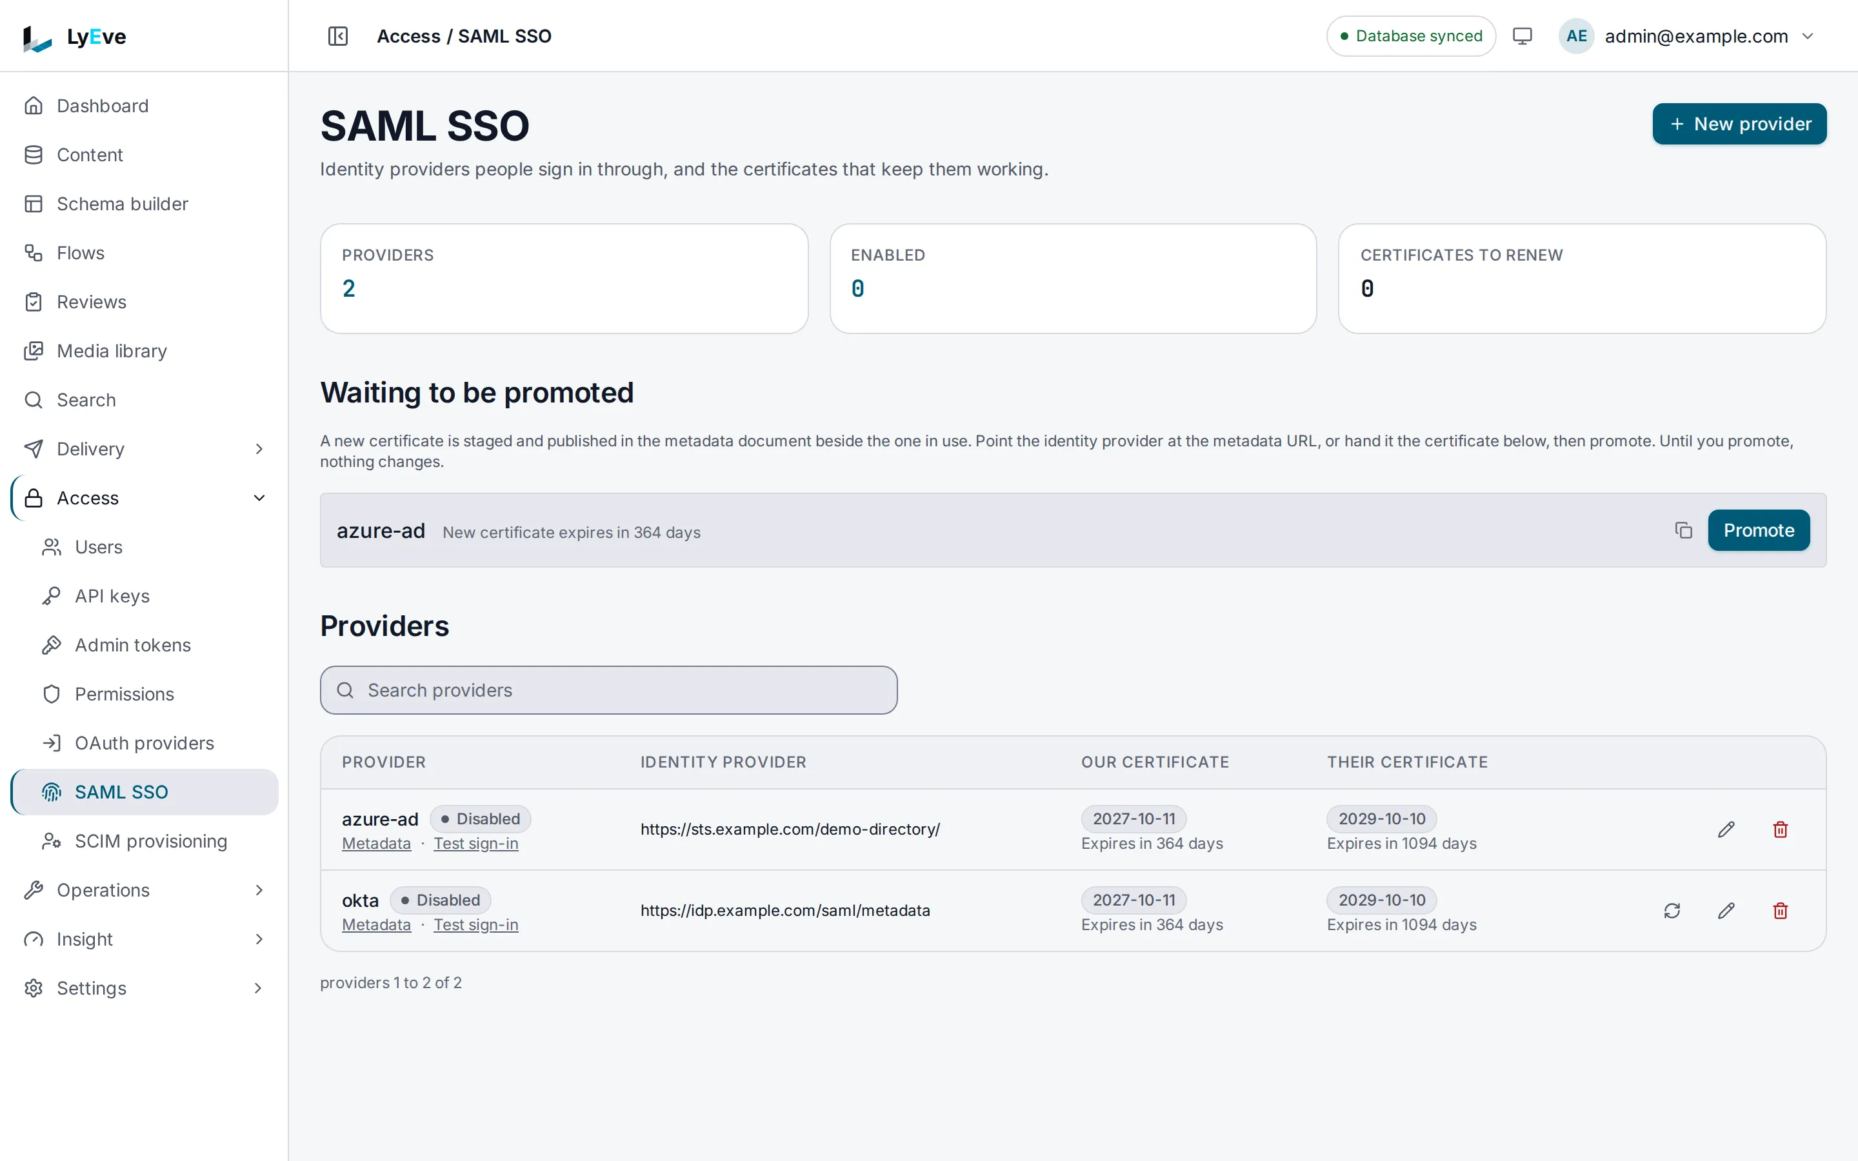Collapse the sidebar with the panel toggle icon
The image size is (1858, 1161).
coord(338,36)
